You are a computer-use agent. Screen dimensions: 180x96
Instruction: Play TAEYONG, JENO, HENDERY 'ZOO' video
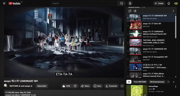(151, 43)
